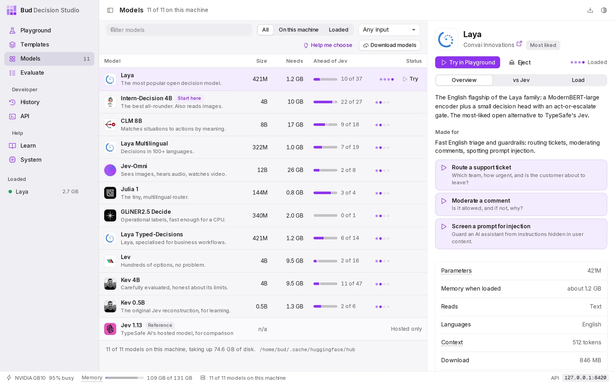The image size is (615, 384).
Task: Run the Moderate a comment example
Action: [x=521, y=204]
